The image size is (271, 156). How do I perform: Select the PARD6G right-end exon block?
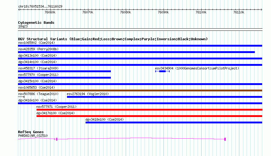(x=225, y=139)
